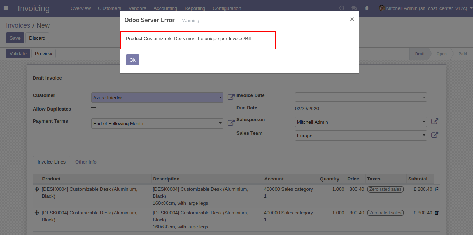Open the Customers menu
This screenshot has width=473, height=235.
109,8
